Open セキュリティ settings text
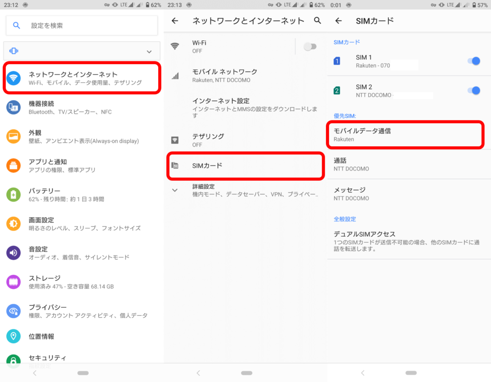The width and height of the screenshot is (491, 382). tap(47, 358)
